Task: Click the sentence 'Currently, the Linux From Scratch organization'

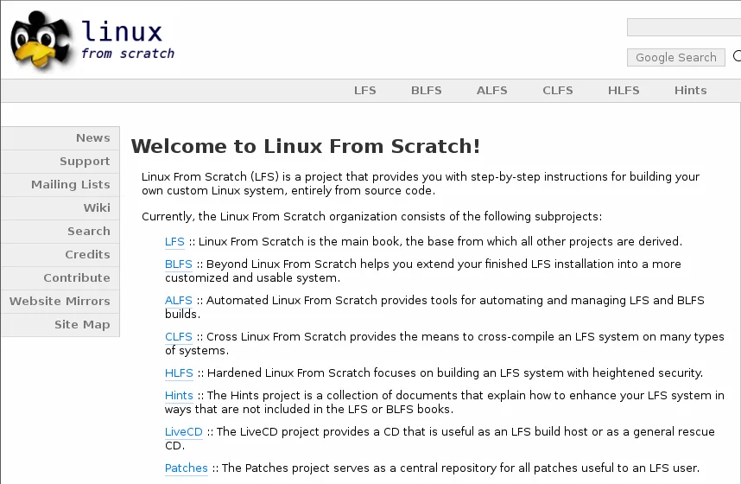Action: 371,217
